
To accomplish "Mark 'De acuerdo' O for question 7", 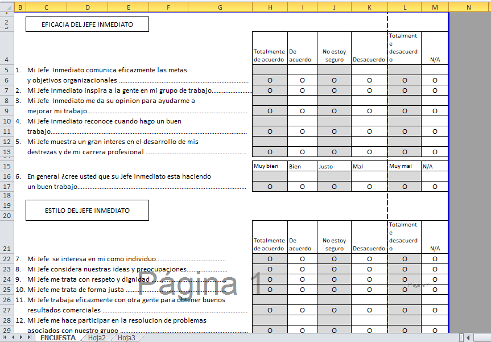I will (303, 259).
